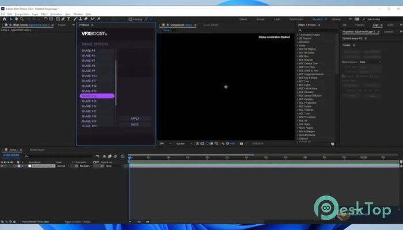The image size is (403, 230).
Task: Open the viewer magnification dropdown
Action: coord(166,144)
